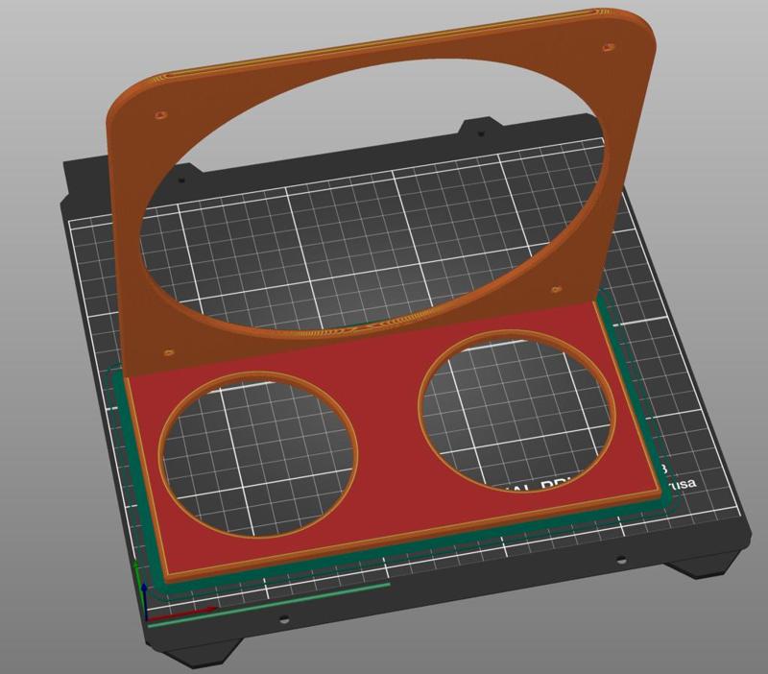Click the top-right screw hole on shroud
Image resolution: width=768 pixels, height=674 pixels.
pyautogui.click(x=609, y=44)
